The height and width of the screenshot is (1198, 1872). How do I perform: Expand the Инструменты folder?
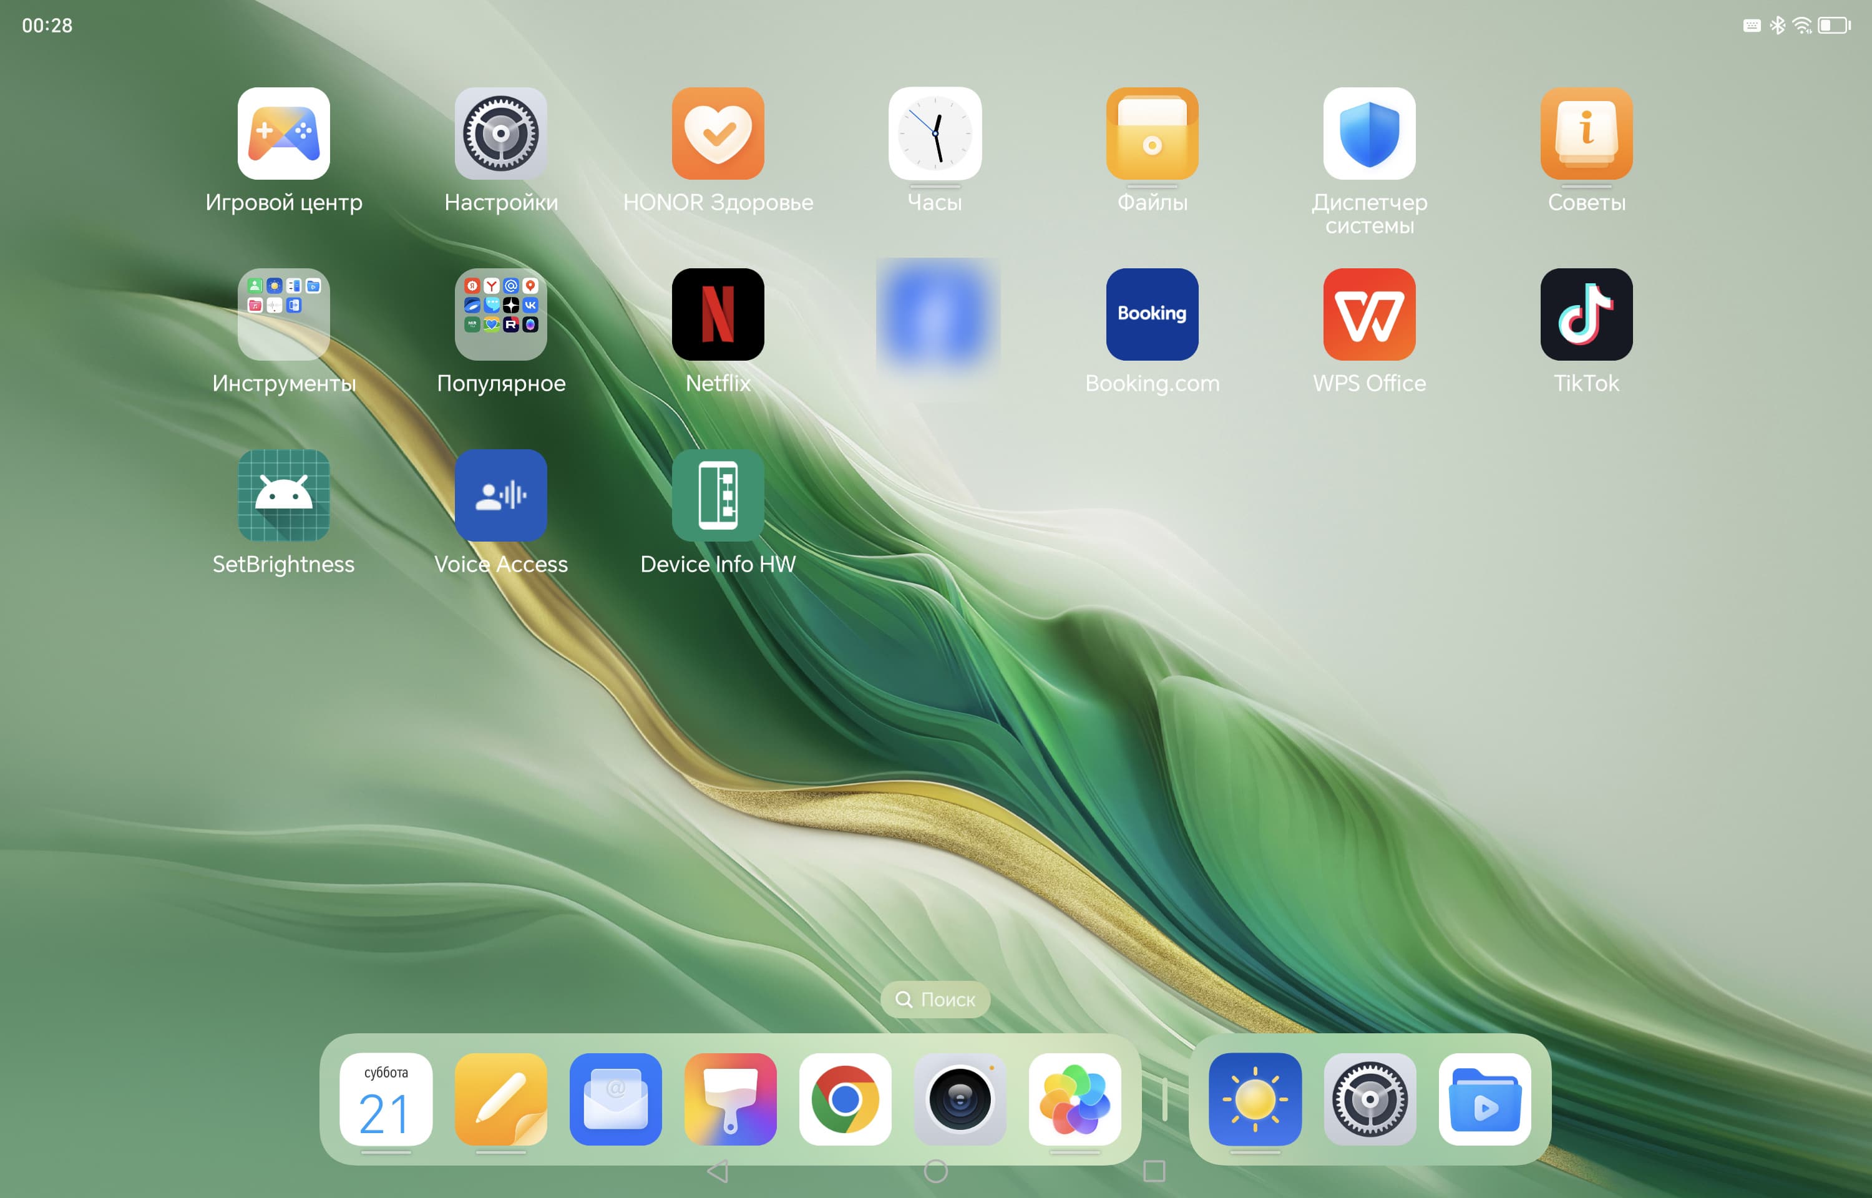(283, 314)
